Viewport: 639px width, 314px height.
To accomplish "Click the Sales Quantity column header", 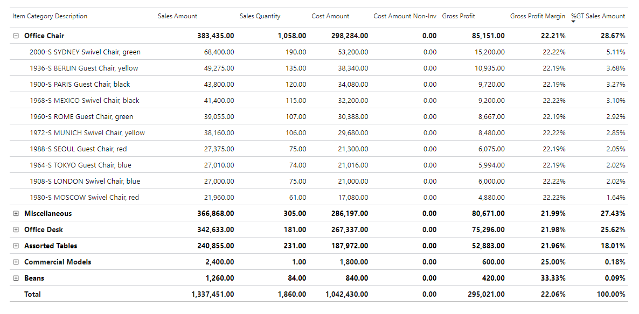I will click(259, 16).
